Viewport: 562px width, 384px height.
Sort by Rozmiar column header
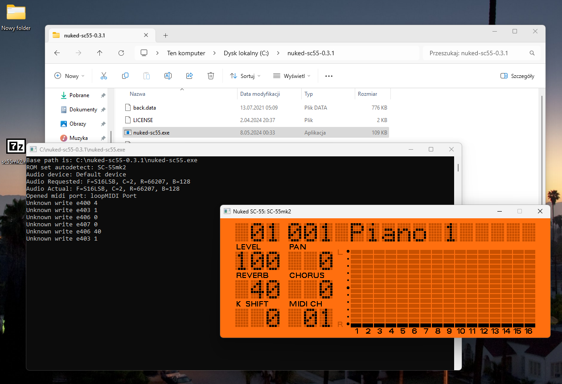[x=367, y=94]
